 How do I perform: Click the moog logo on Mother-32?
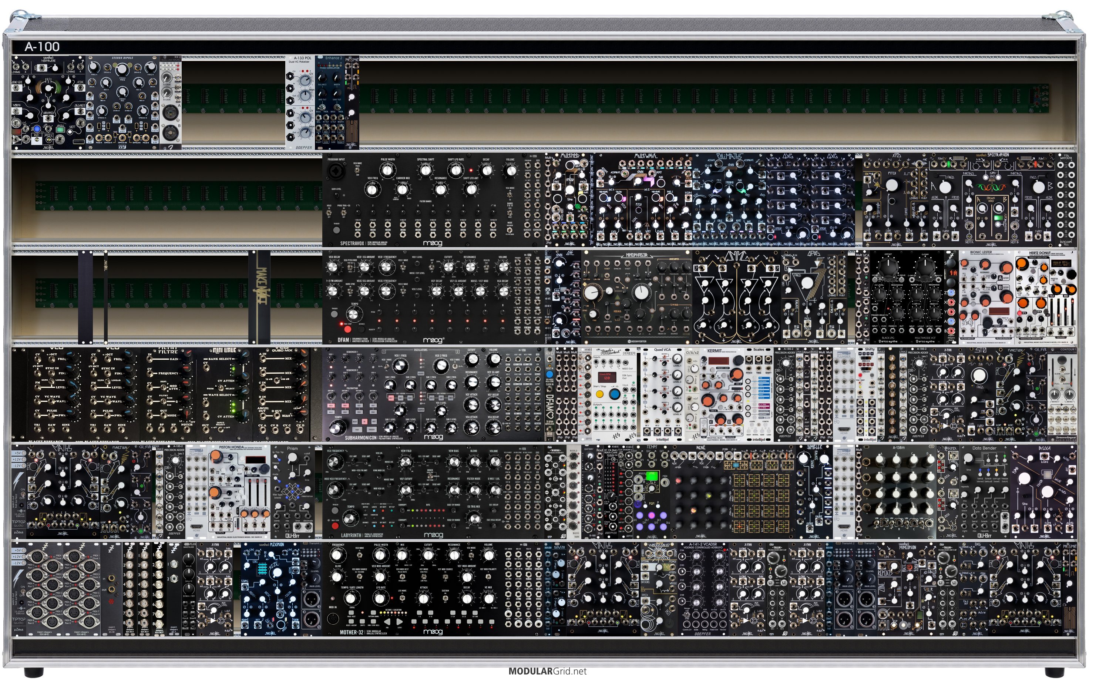[x=433, y=632]
